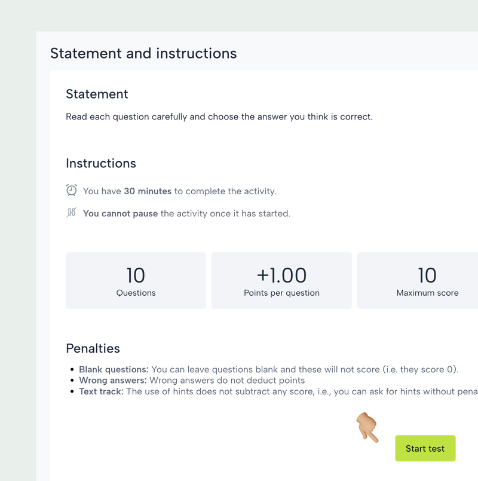The image size is (478, 481).
Task: Click the 'Maximum score' label
Action: (x=427, y=293)
